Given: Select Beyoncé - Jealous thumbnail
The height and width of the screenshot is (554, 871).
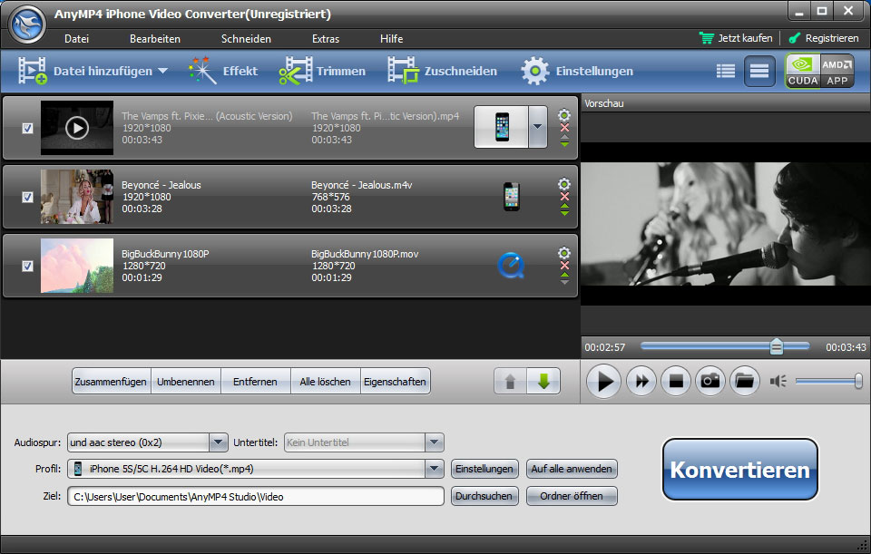Looking at the screenshot, I should 76,197.
